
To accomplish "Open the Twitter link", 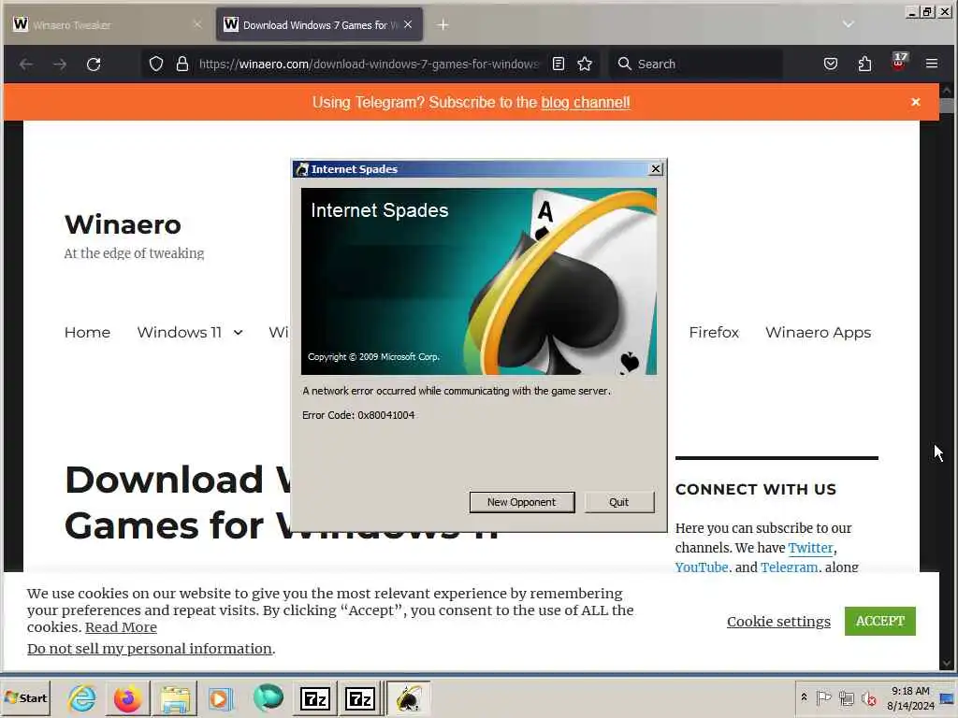I will tap(810, 548).
